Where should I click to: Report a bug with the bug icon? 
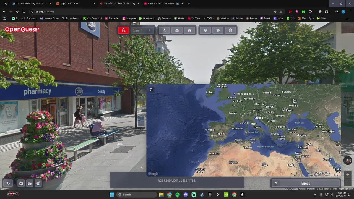tap(21, 183)
